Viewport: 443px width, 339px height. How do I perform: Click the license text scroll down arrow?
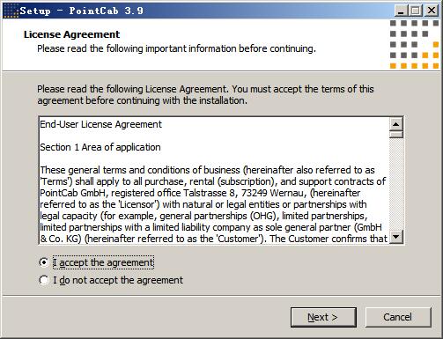396,237
